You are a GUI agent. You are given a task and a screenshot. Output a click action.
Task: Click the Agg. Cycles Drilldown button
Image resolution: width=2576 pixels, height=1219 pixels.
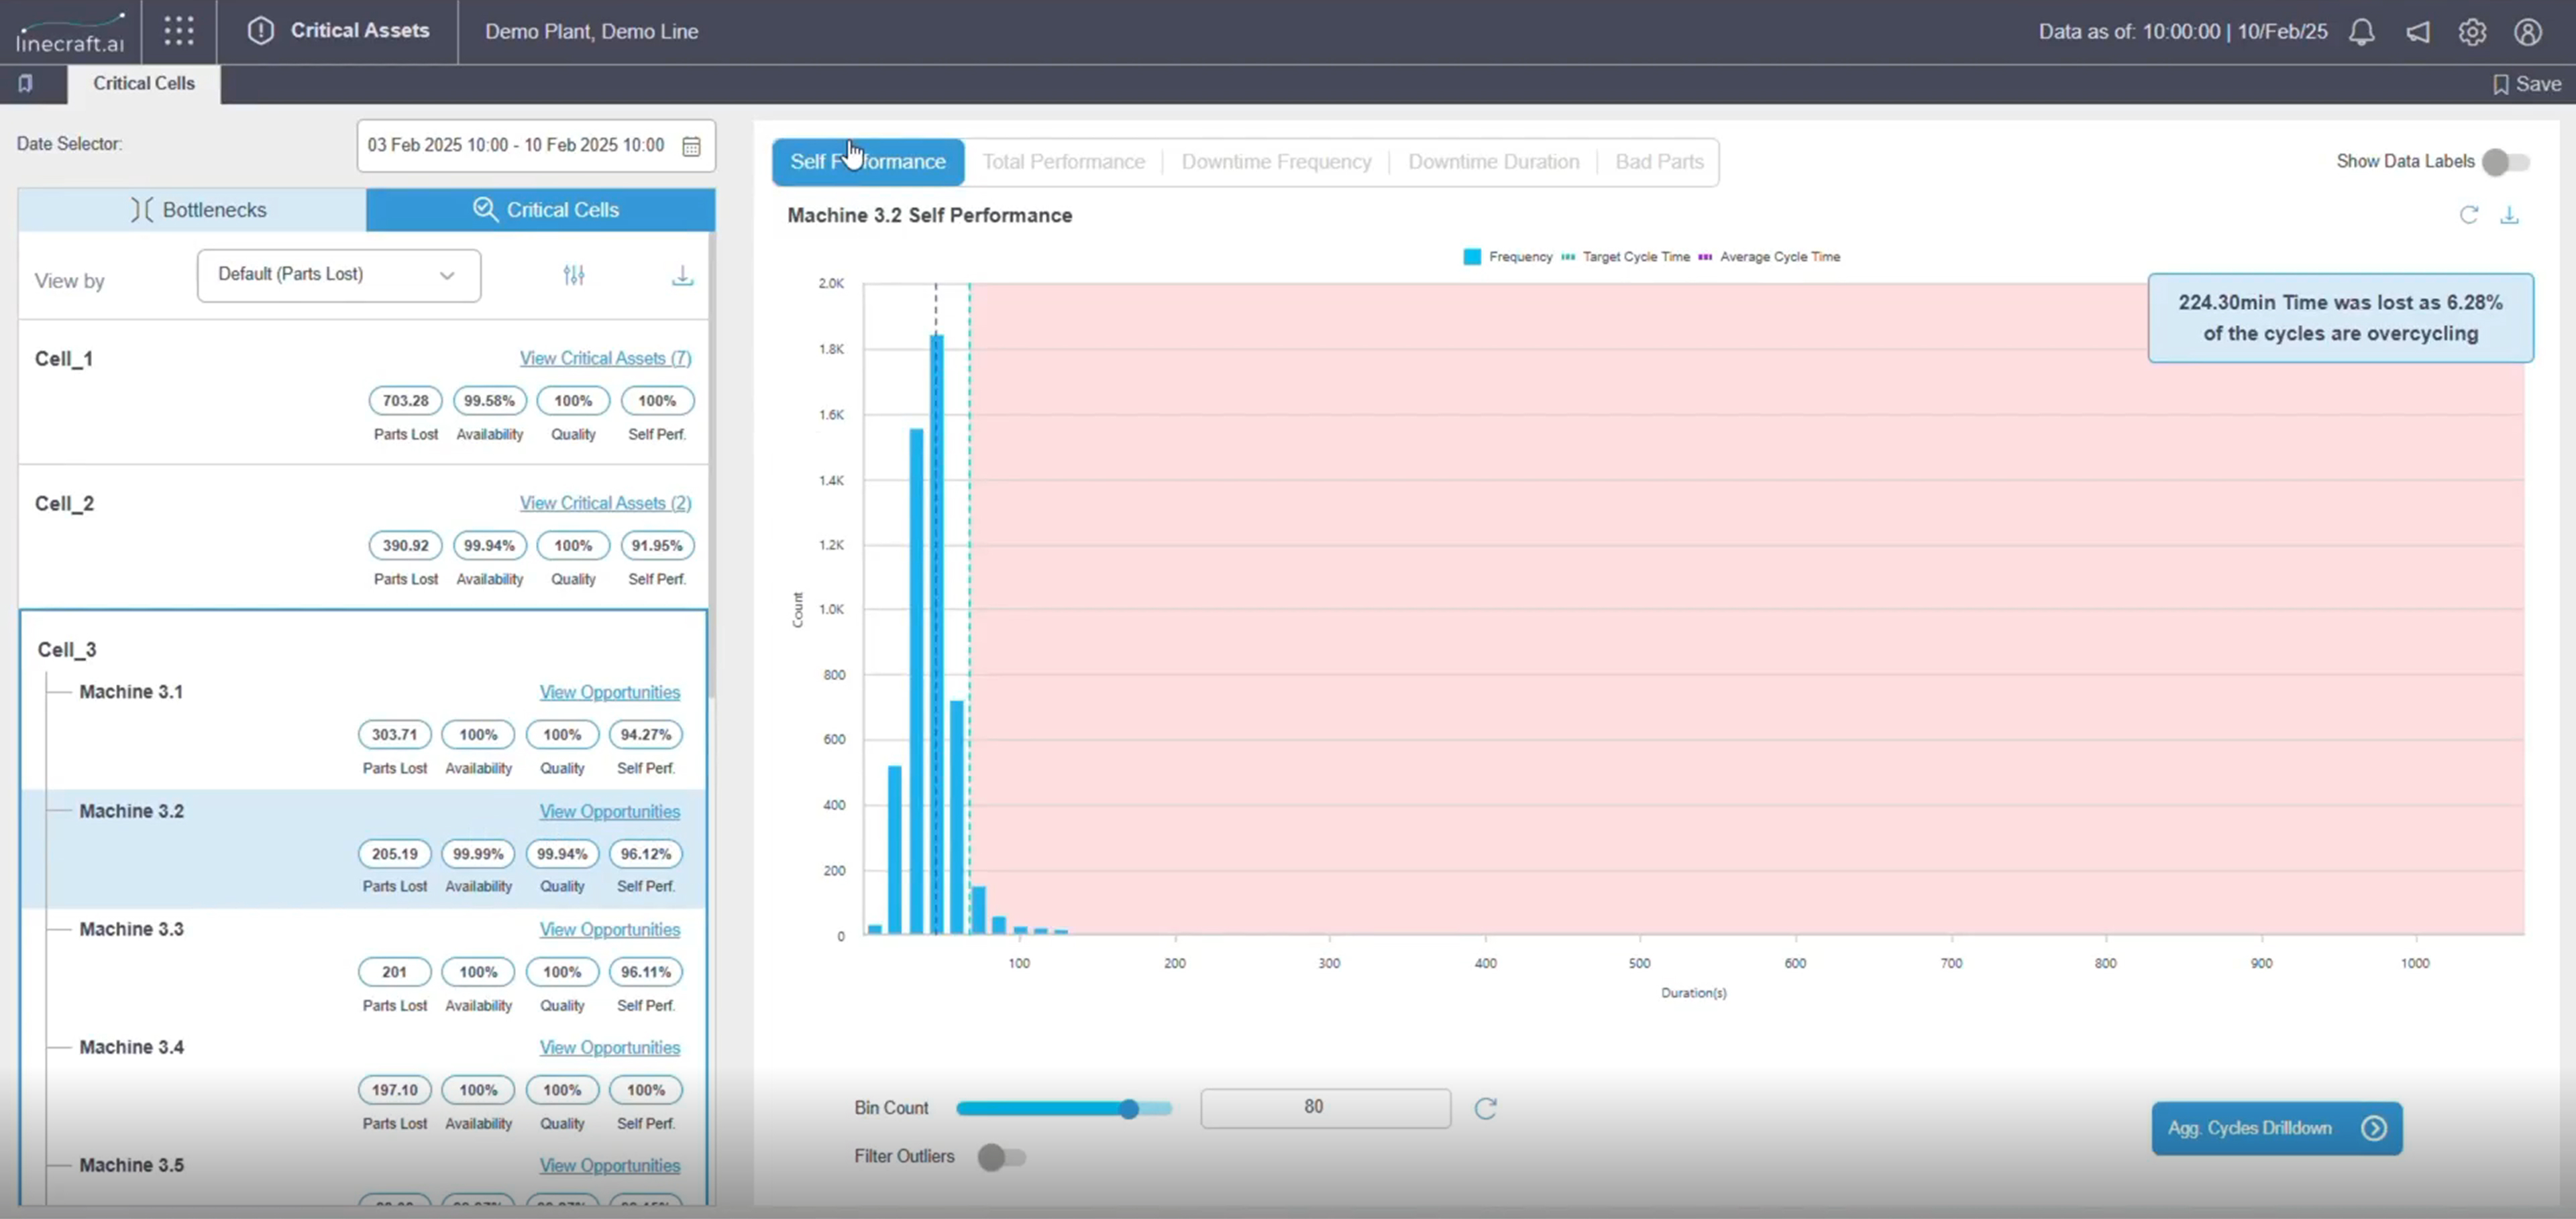2276,1128
